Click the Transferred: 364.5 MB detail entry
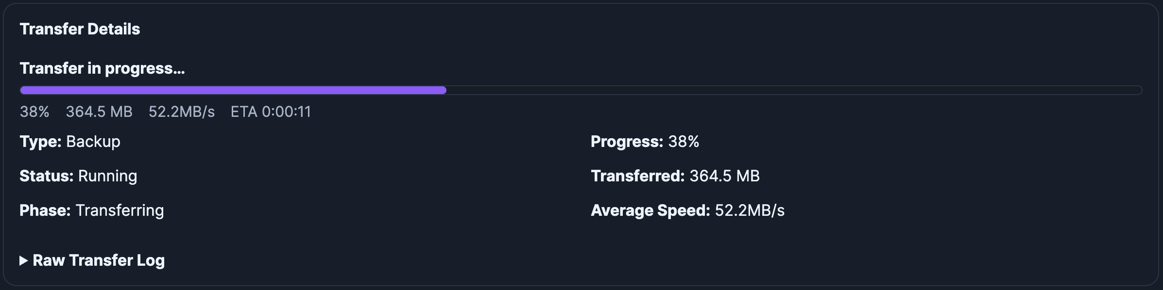Image resolution: width=1163 pixels, height=290 pixels. 675,176
